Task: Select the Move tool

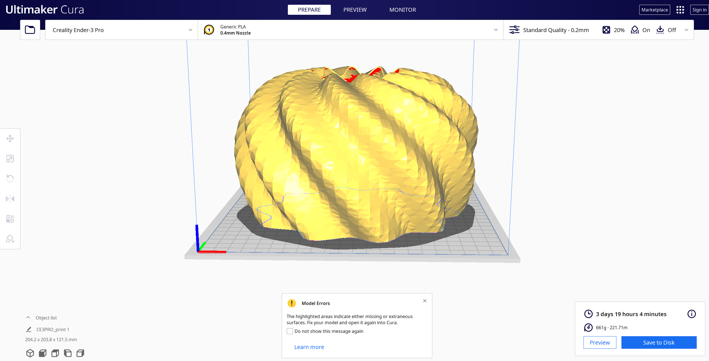Action: point(10,139)
